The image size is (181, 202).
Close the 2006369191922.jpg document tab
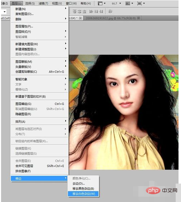pyautogui.click(x=138, y=18)
